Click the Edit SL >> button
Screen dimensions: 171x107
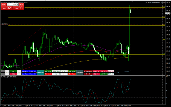click(104, 71)
